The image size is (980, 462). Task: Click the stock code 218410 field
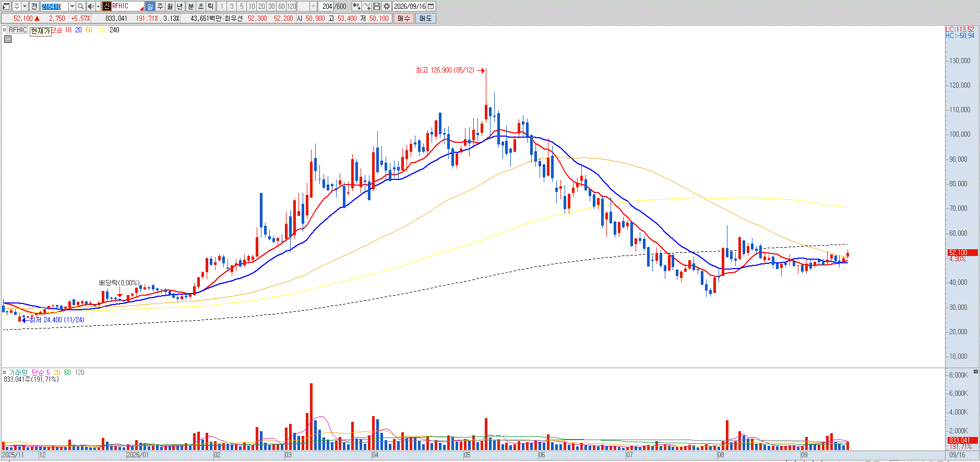click(x=54, y=6)
